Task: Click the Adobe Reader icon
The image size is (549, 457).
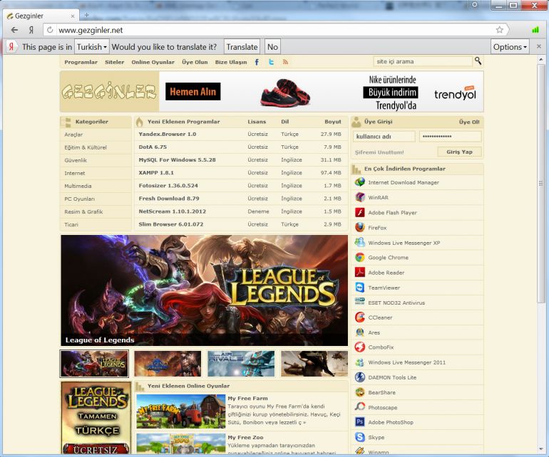Action: (359, 272)
